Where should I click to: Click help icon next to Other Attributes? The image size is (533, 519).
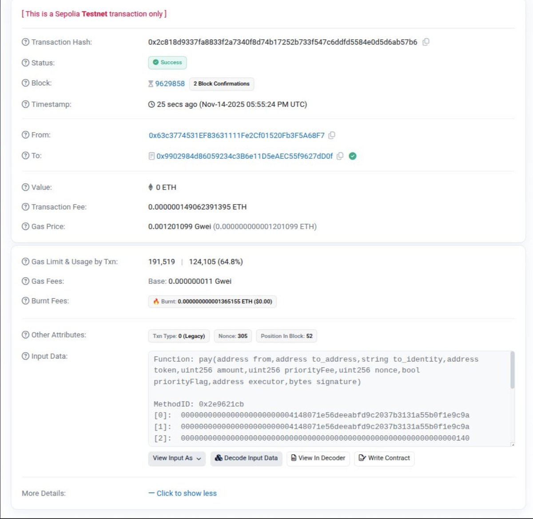(x=25, y=335)
